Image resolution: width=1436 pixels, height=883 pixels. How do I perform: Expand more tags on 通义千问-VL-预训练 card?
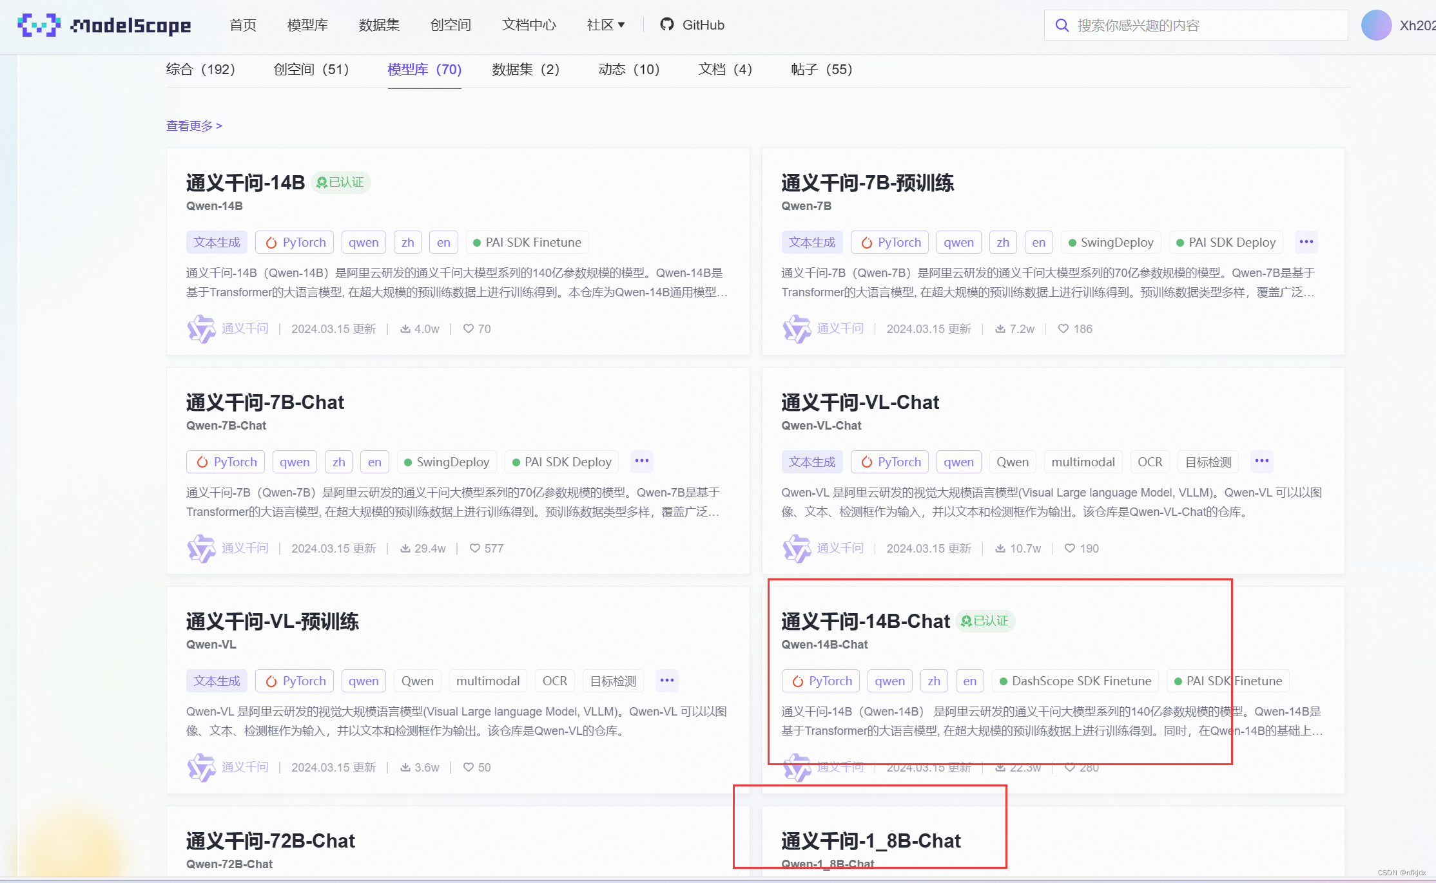click(666, 681)
